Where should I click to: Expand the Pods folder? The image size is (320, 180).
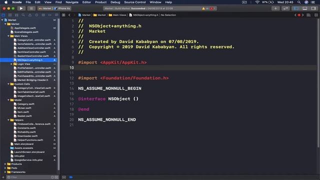(5, 168)
